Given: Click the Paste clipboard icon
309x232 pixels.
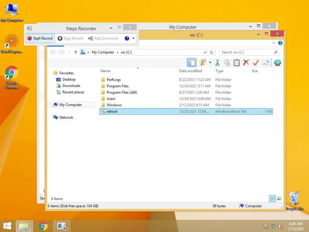Looking at the screenshot, I should pyautogui.click(x=236, y=63).
